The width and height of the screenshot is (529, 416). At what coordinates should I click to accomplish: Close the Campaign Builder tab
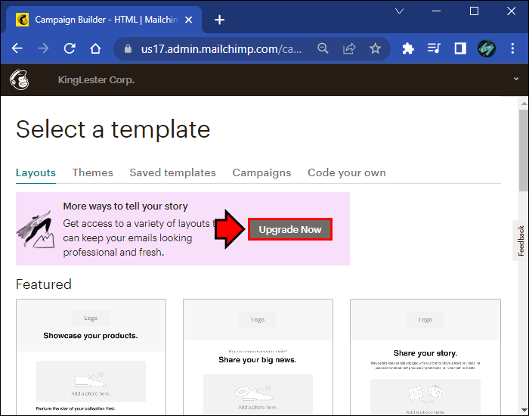pyautogui.click(x=189, y=20)
